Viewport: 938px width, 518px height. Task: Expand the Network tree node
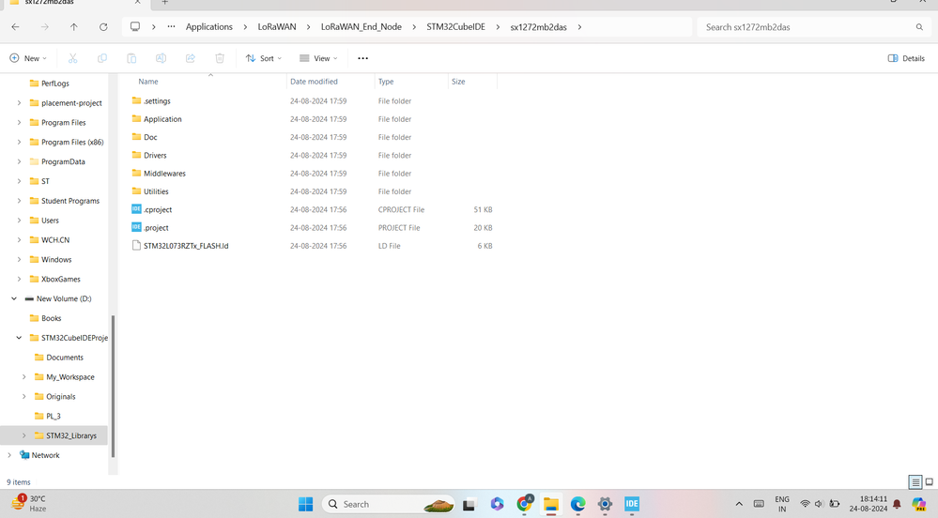9,455
